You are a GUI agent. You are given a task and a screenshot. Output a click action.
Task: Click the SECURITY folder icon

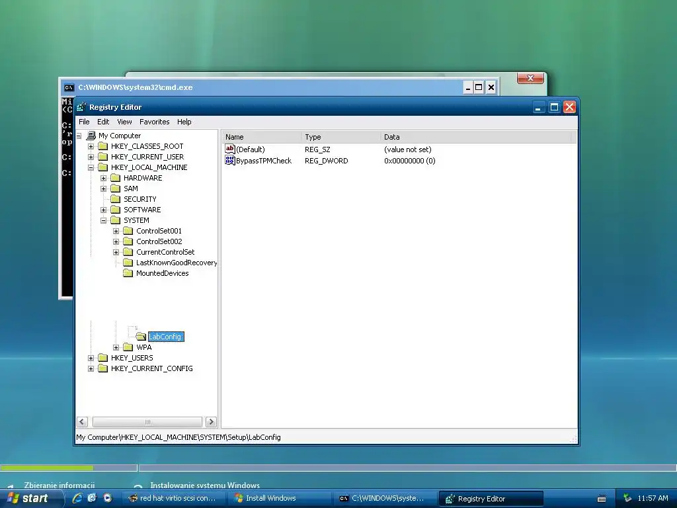pyautogui.click(x=115, y=199)
